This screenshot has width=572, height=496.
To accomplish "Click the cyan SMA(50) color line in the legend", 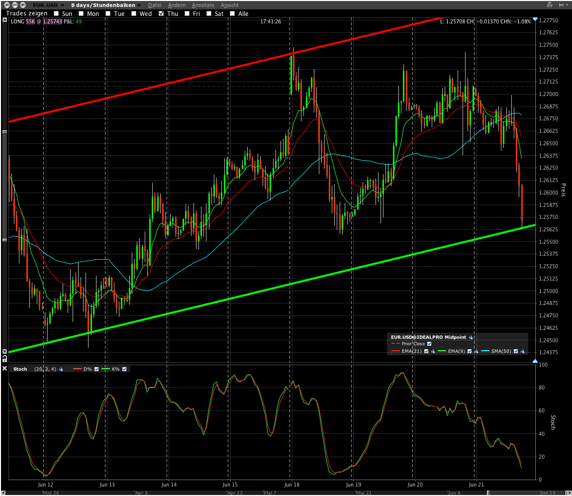I will tap(485, 351).
